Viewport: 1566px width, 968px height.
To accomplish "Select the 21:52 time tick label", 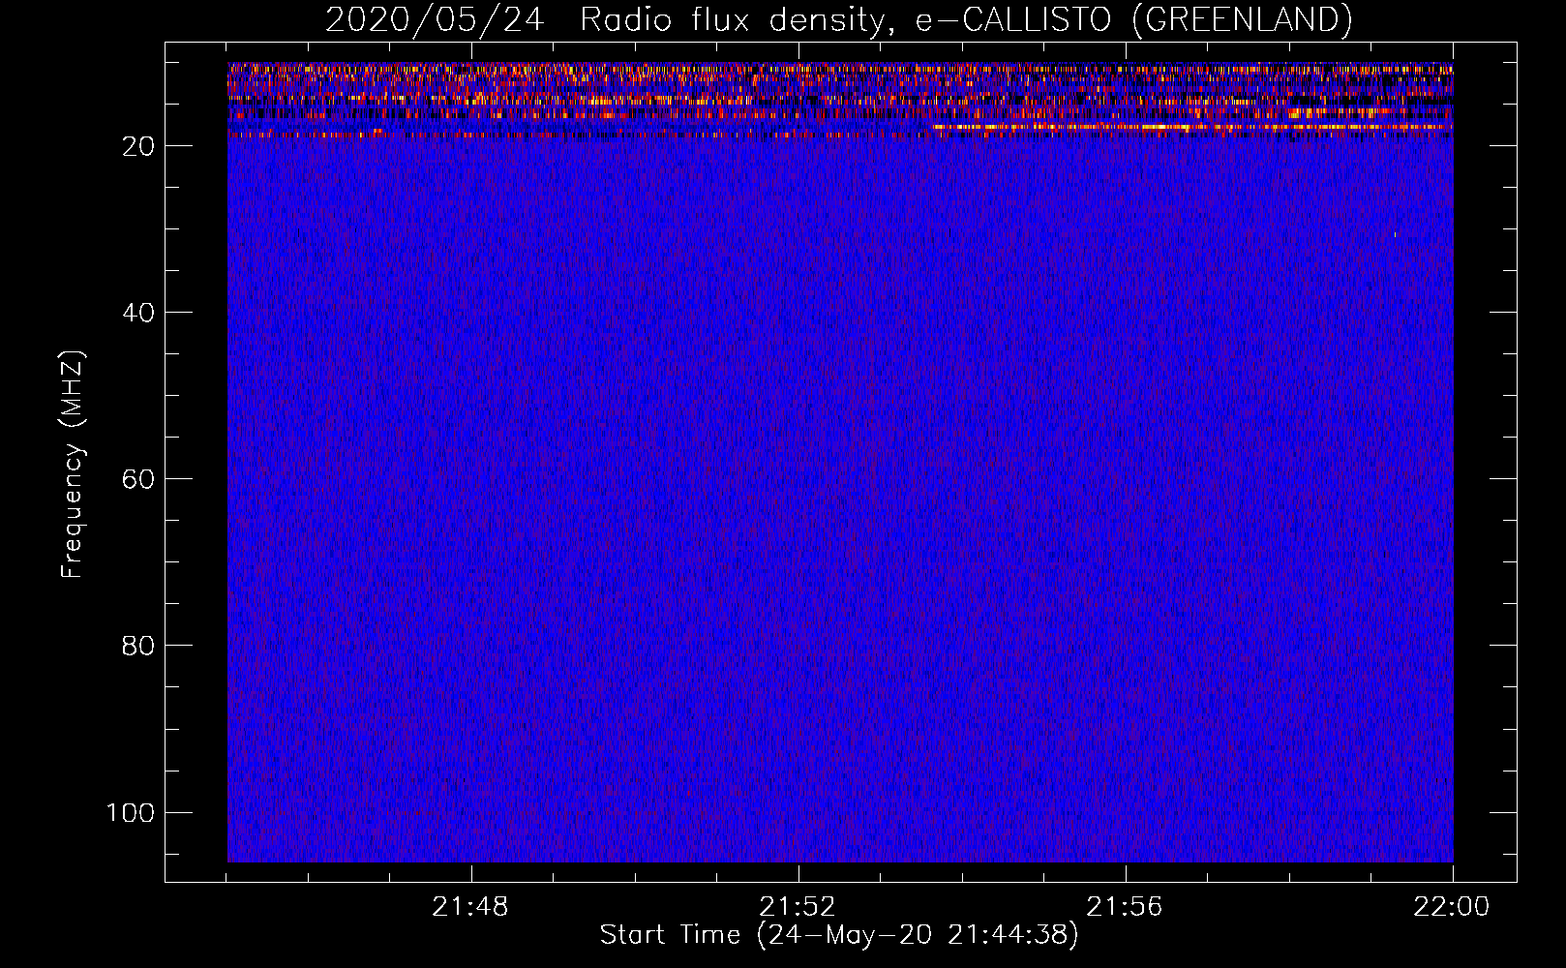I will (x=798, y=907).
